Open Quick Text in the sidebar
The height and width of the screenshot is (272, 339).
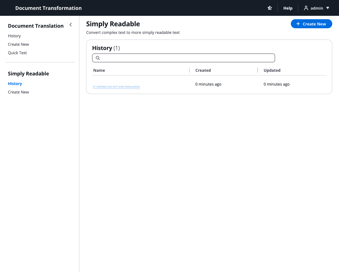tap(17, 53)
